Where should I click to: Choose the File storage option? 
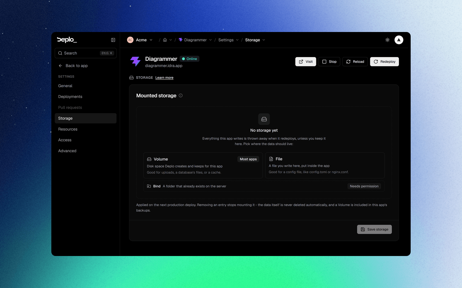point(325,165)
